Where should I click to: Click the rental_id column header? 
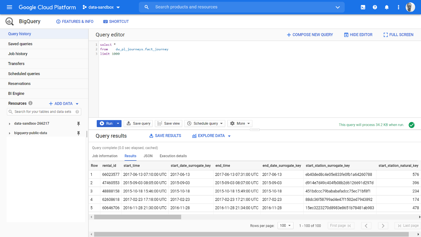pyautogui.click(x=109, y=166)
